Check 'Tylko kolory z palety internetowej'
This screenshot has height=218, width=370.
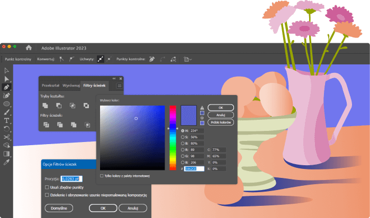102,175
